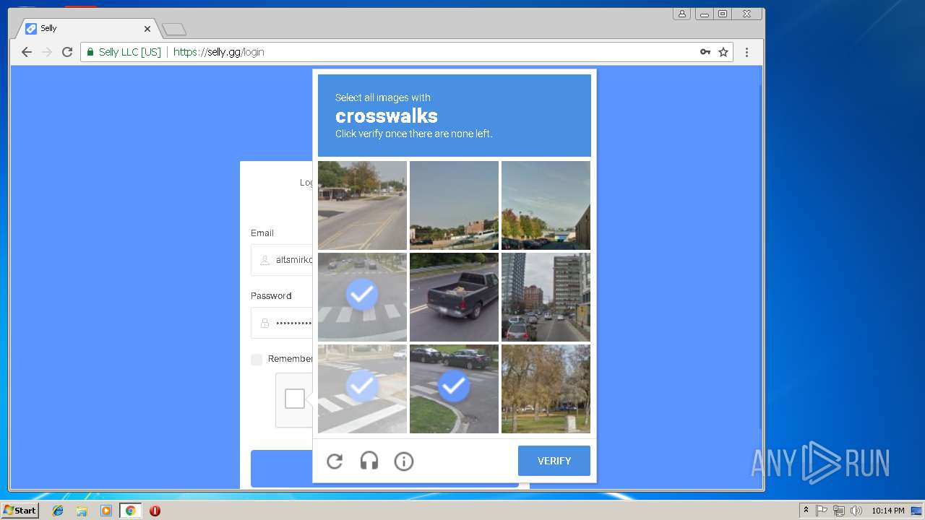Open the Windows Start menu
This screenshot has width=925, height=520.
pyautogui.click(x=20, y=510)
